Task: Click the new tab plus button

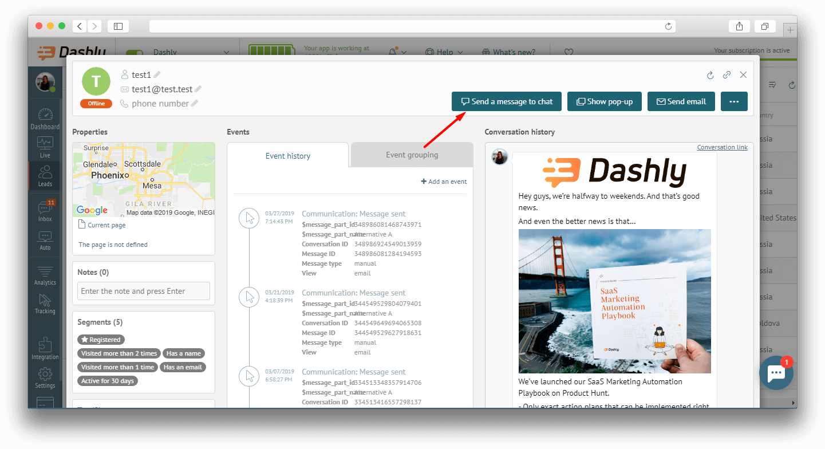Action: click(790, 30)
